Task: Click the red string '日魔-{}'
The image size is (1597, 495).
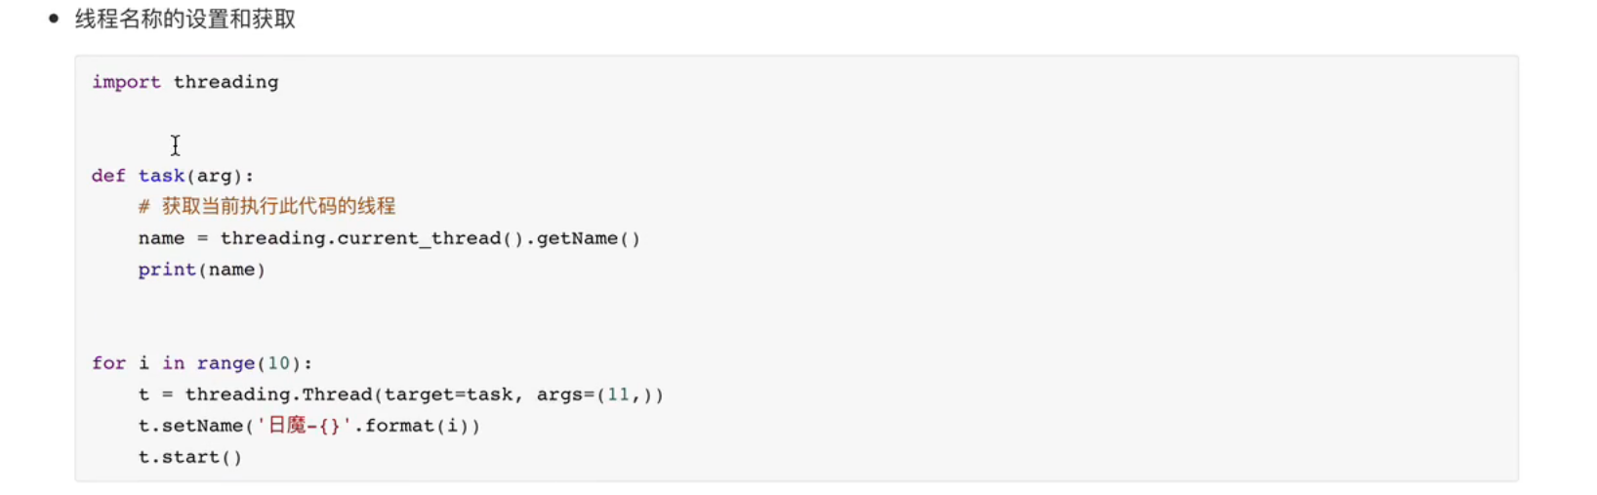Action: (304, 426)
